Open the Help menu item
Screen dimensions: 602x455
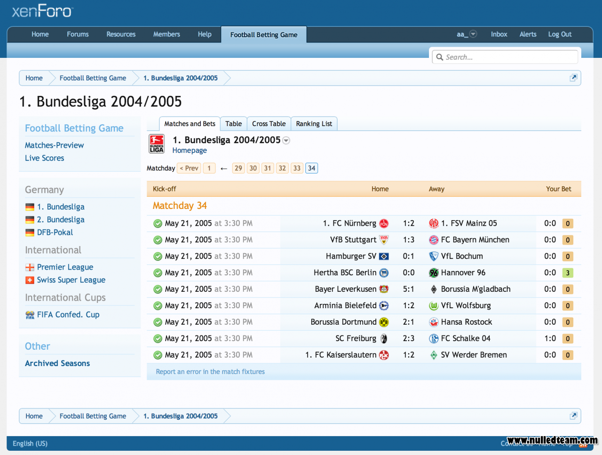(x=205, y=34)
